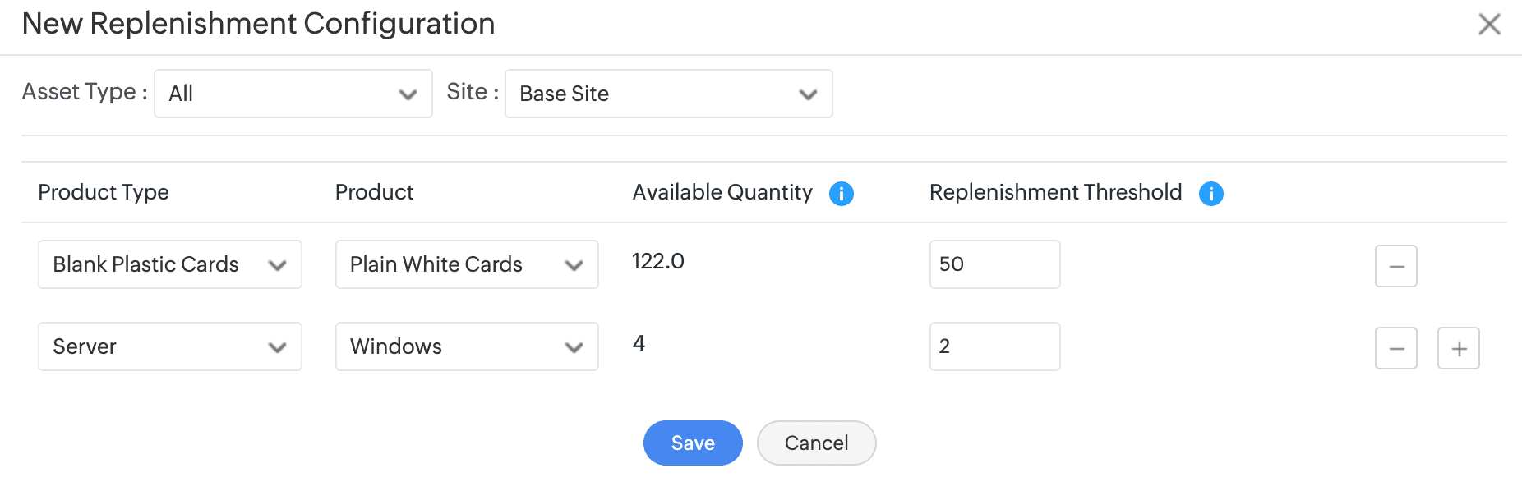
Task: Add a new row with plus button
Action: coord(1458,348)
